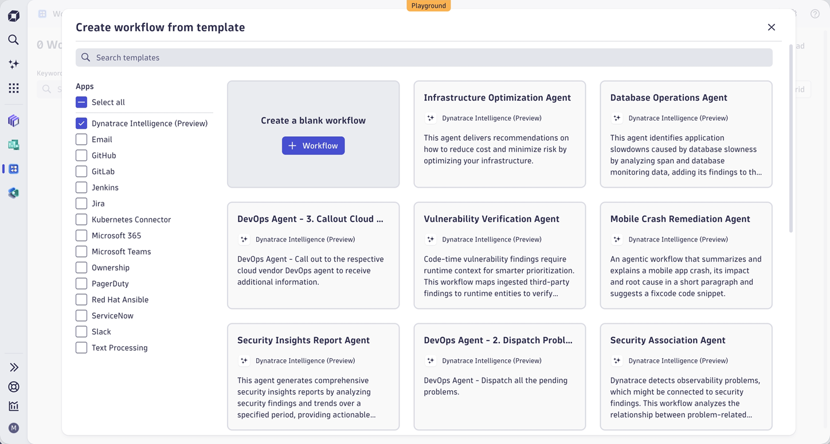Select the active blue Workflows app icon
The height and width of the screenshot is (444, 830).
click(13, 169)
